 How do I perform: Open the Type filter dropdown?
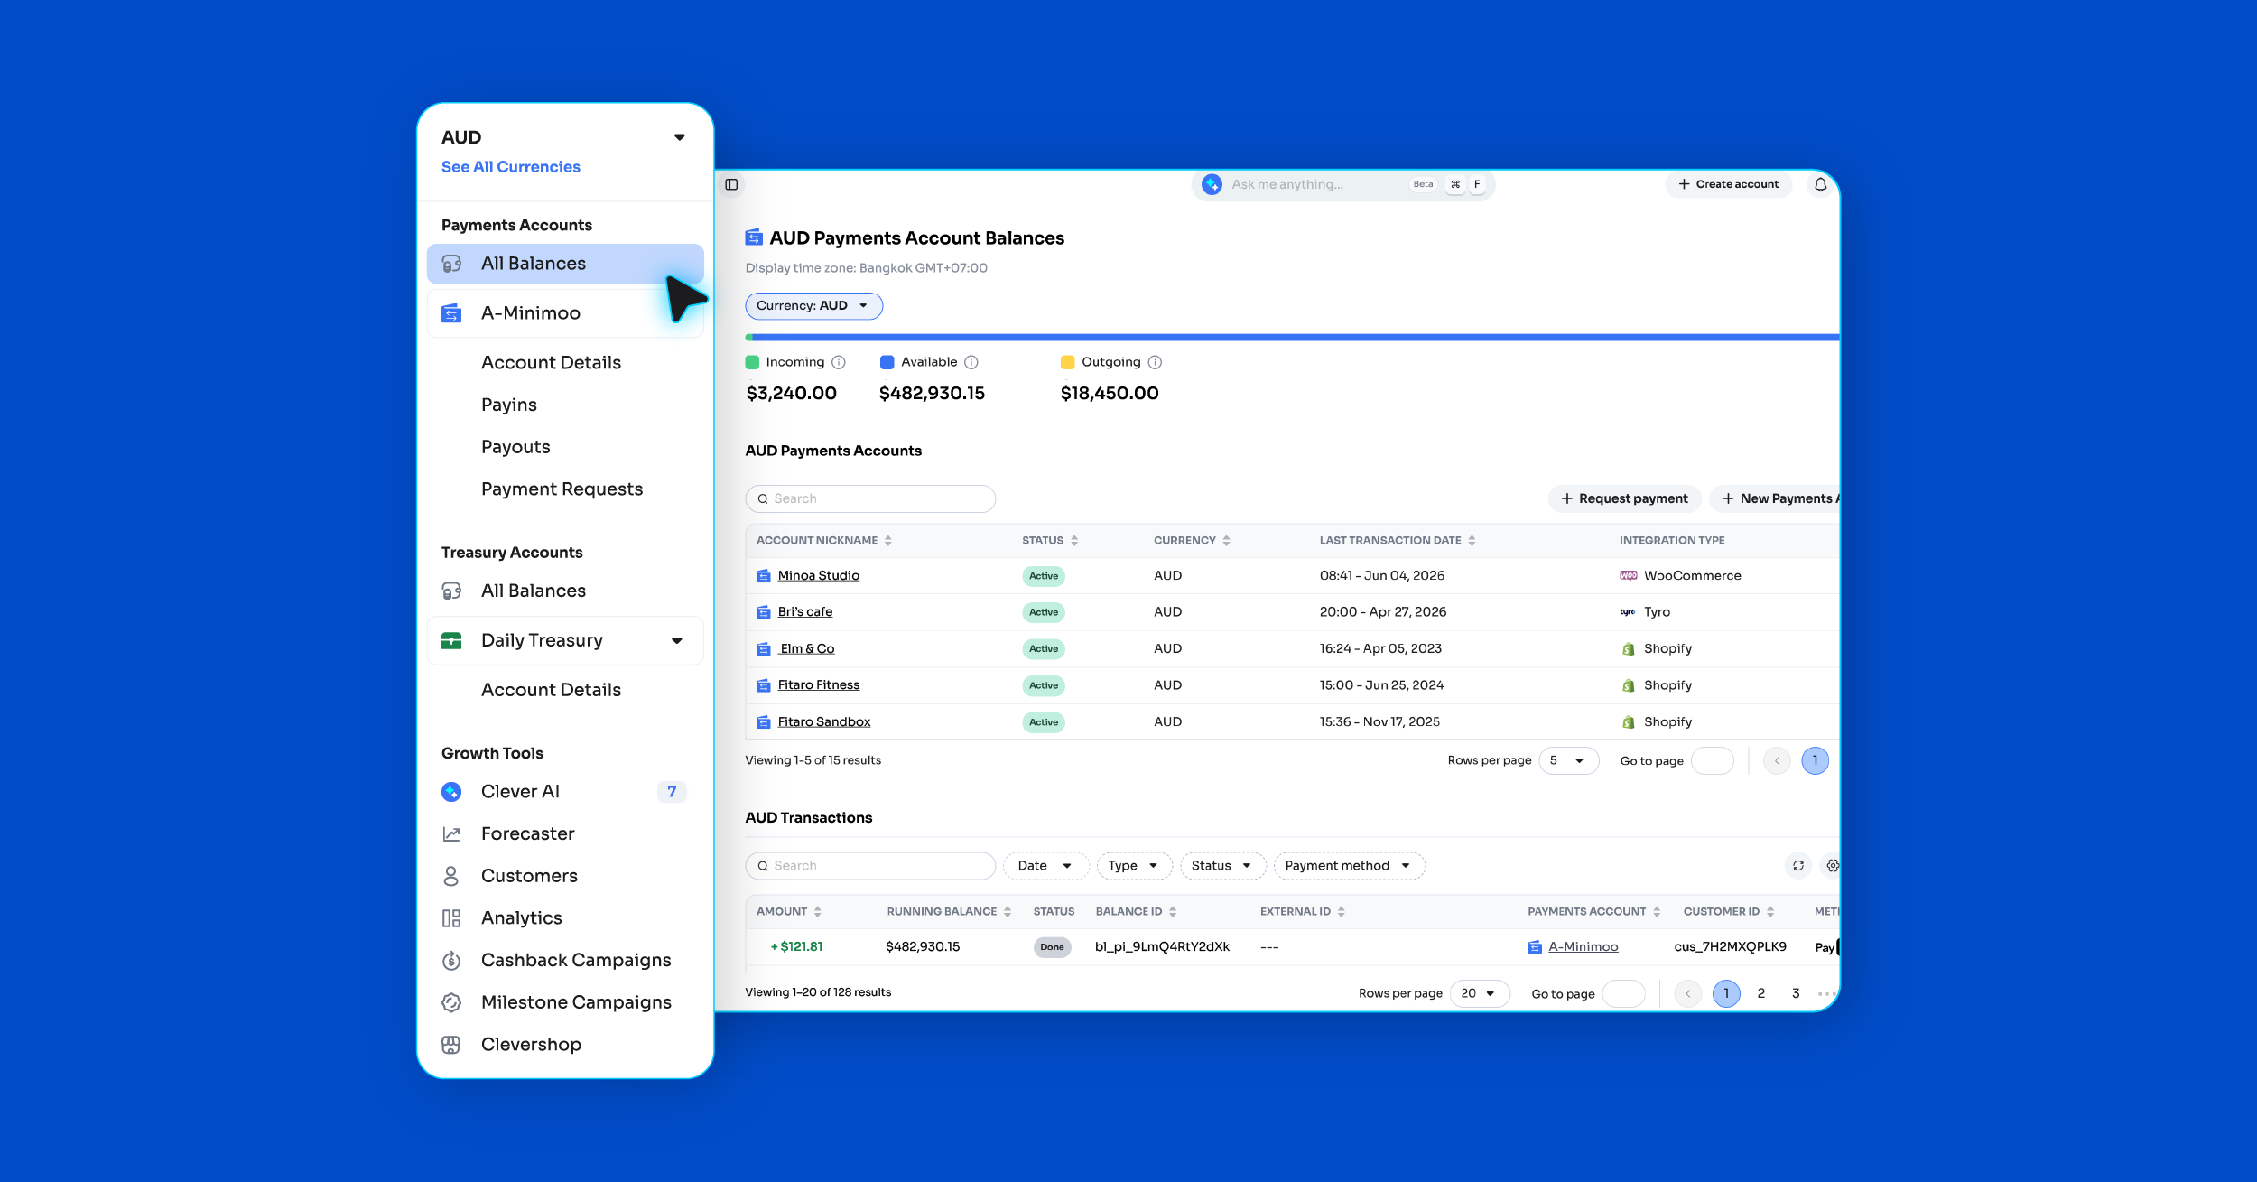point(1134,866)
